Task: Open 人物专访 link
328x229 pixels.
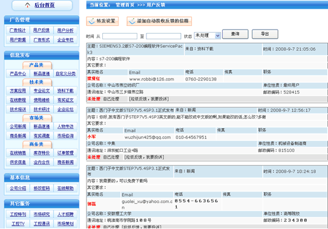Action: pos(65,126)
